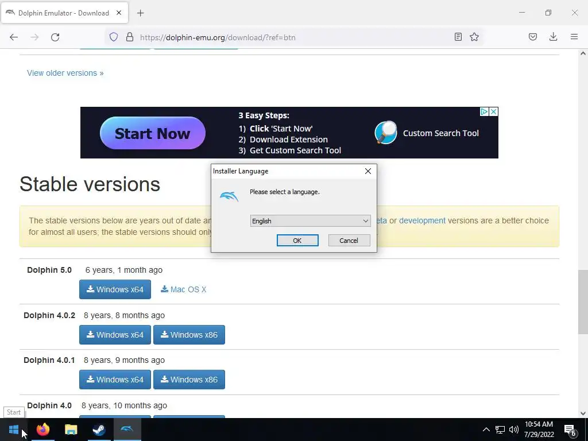Close the ad with the X icon

point(494,112)
